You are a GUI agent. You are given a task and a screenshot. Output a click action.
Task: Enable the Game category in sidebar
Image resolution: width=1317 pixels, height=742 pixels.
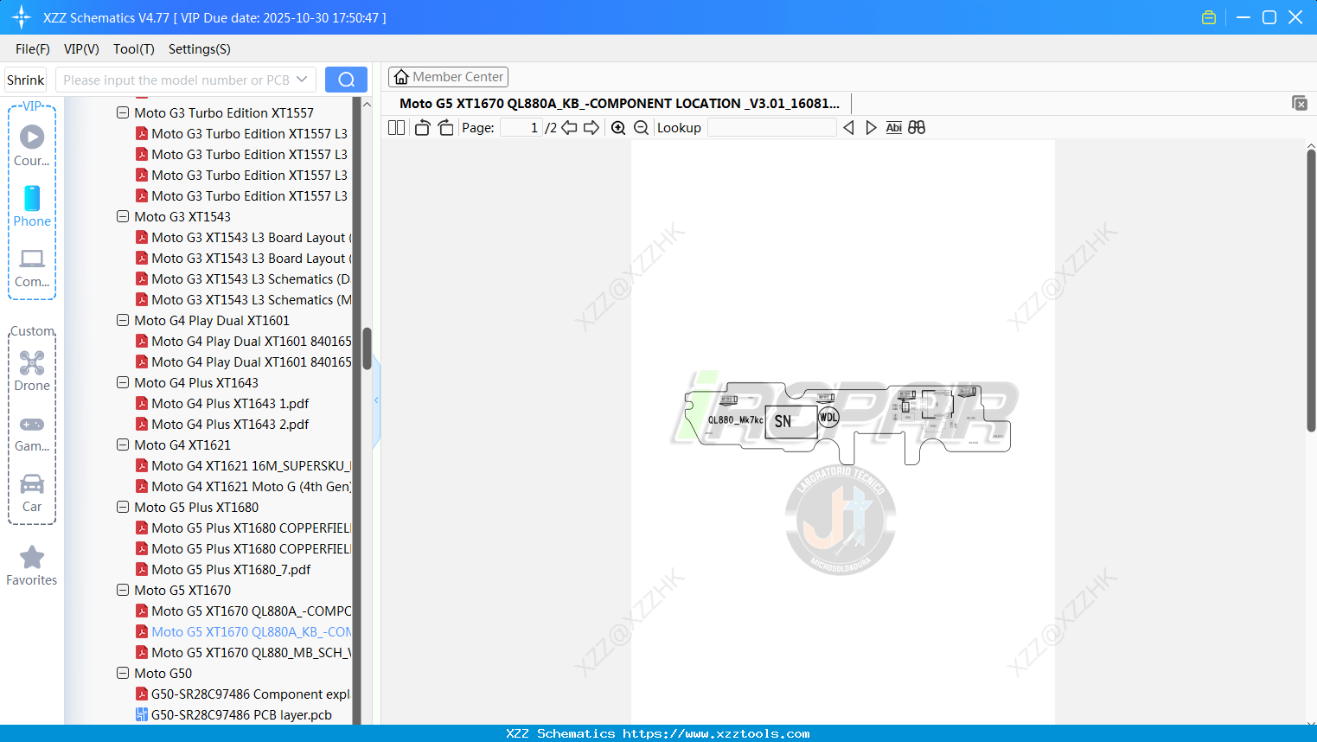[32, 431]
